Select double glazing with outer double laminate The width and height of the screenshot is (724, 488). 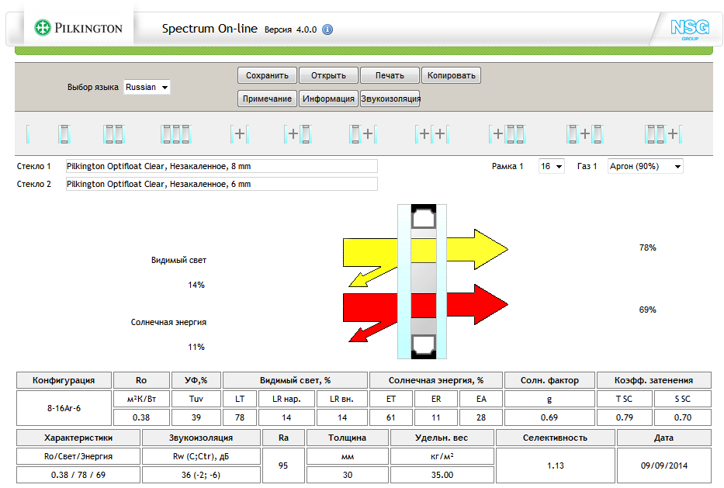tap(663, 134)
